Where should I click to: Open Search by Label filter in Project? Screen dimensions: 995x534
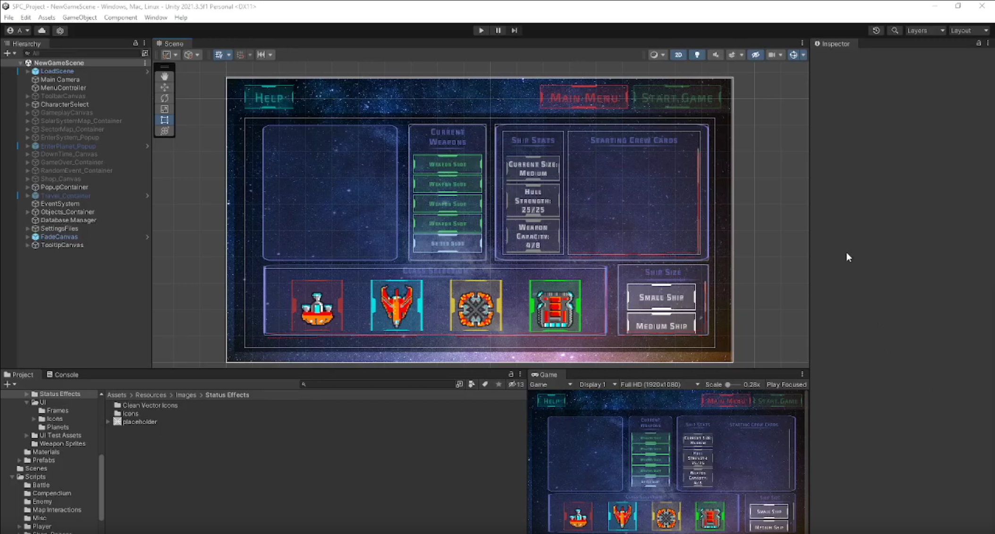point(485,384)
